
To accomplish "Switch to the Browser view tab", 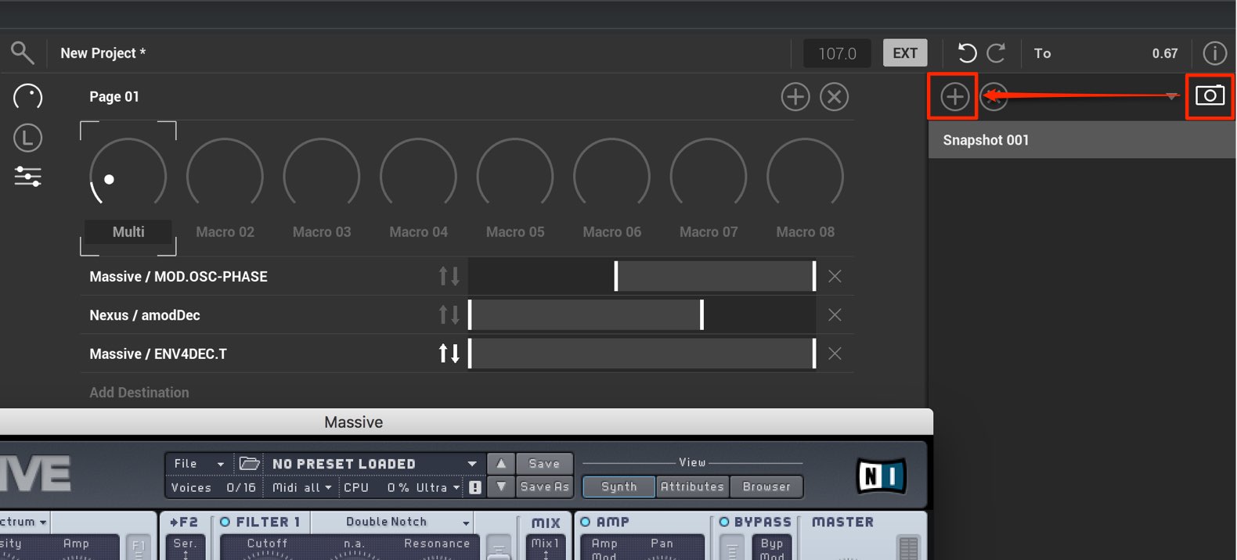I will tap(766, 486).
